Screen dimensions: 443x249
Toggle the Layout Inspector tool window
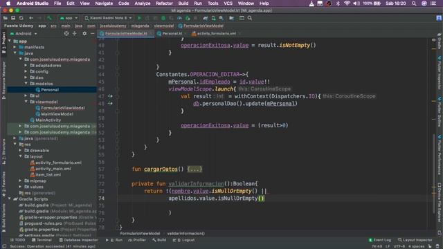pos(415,240)
